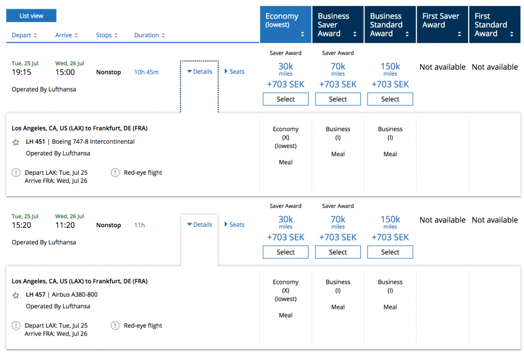Switch to the First Saver Award column tab
This screenshot has width=524, height=356.
442,25
